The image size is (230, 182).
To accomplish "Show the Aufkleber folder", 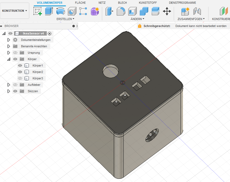I will tap(15, 85).
